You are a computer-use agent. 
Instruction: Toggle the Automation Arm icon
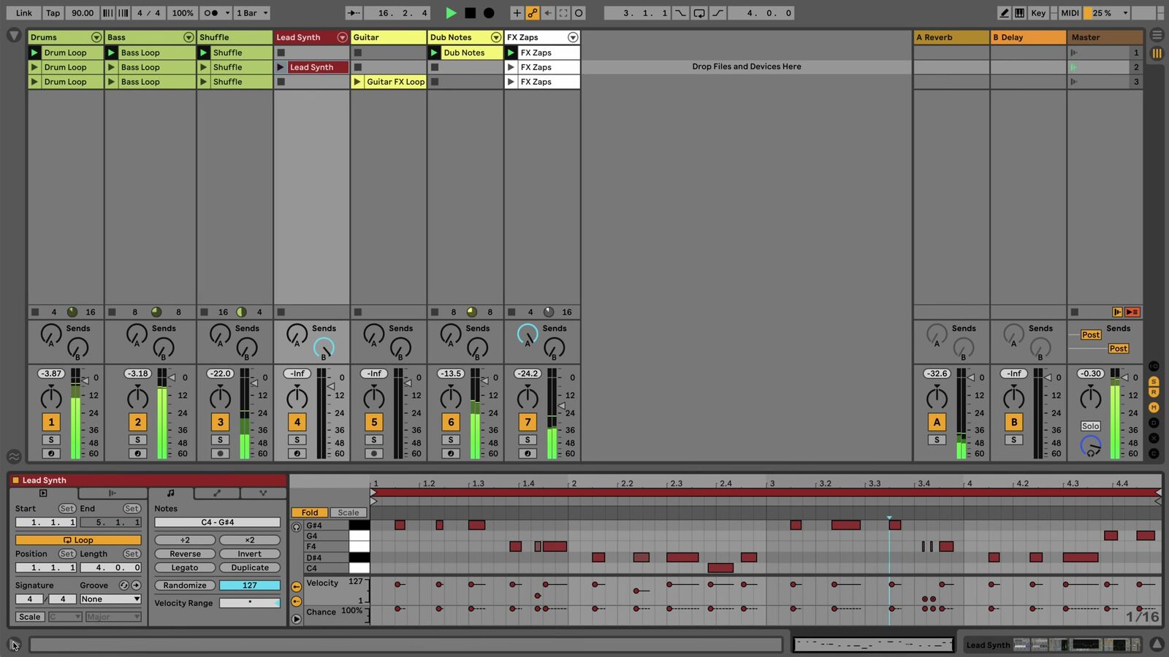[533, 12]
